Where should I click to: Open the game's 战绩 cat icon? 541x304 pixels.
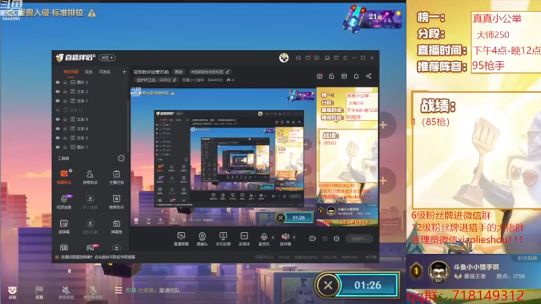12,292
